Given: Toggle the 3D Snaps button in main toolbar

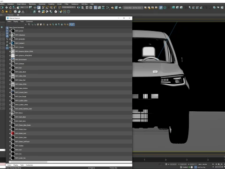Looking at the screenshot, I should point(43,8).
